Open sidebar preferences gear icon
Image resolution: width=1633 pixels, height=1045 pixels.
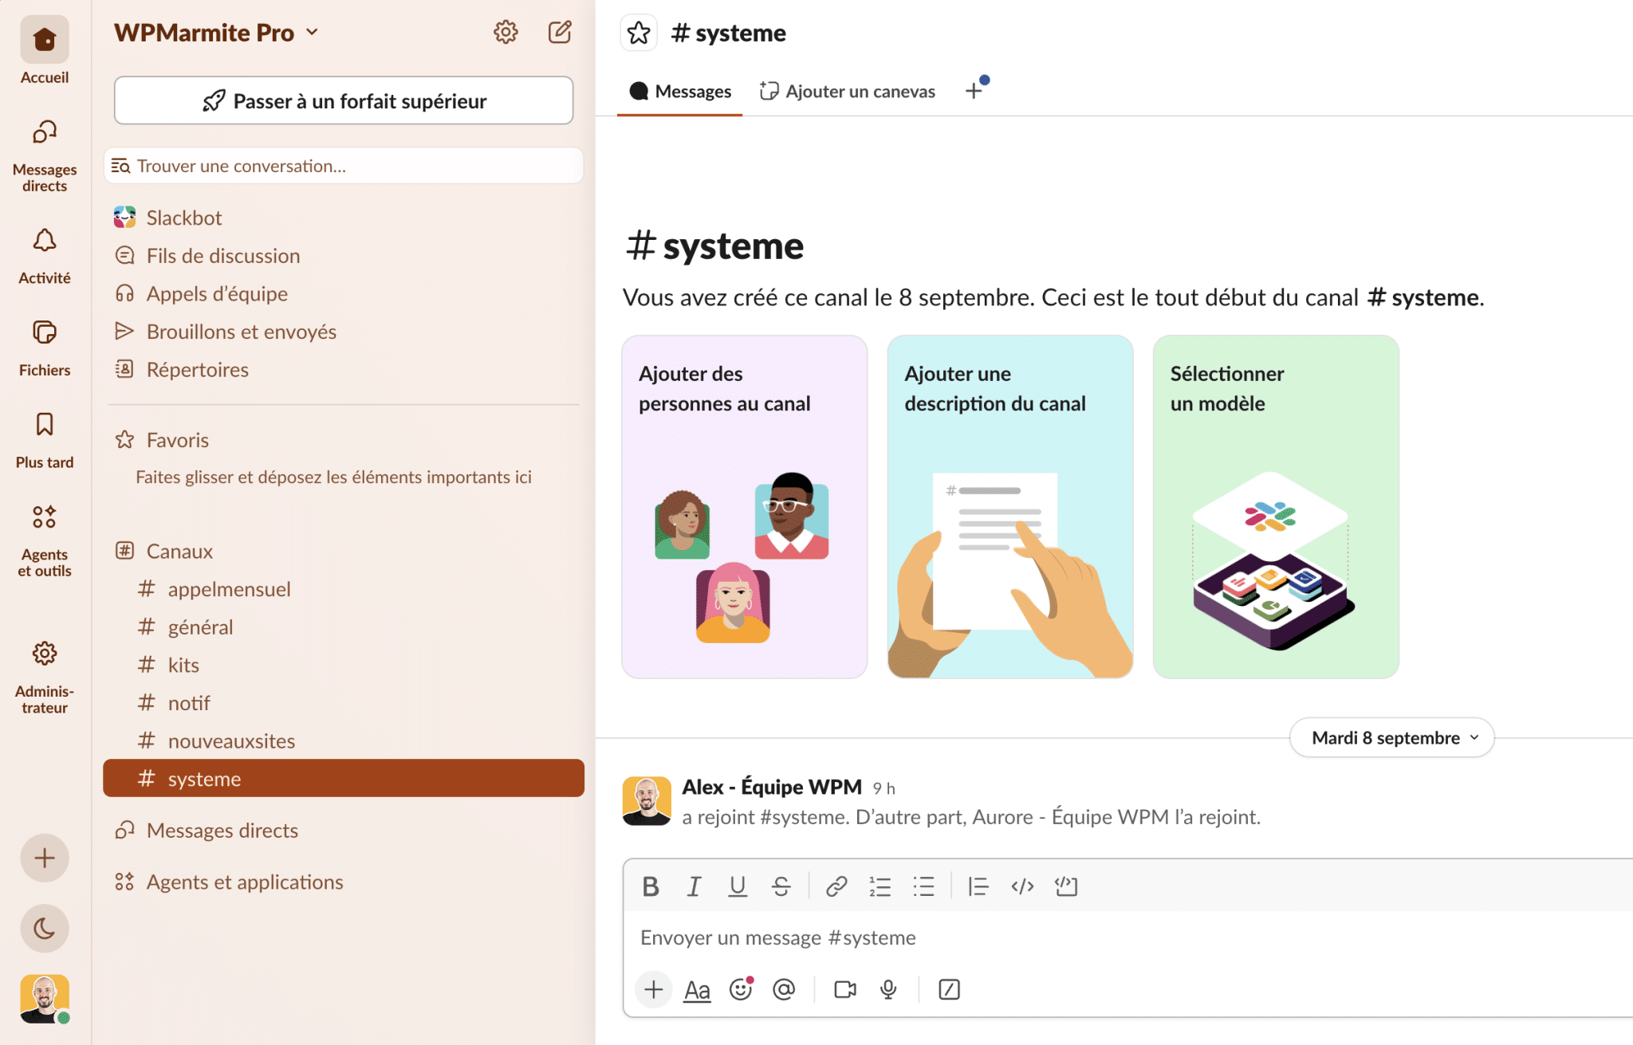point(506,32)
